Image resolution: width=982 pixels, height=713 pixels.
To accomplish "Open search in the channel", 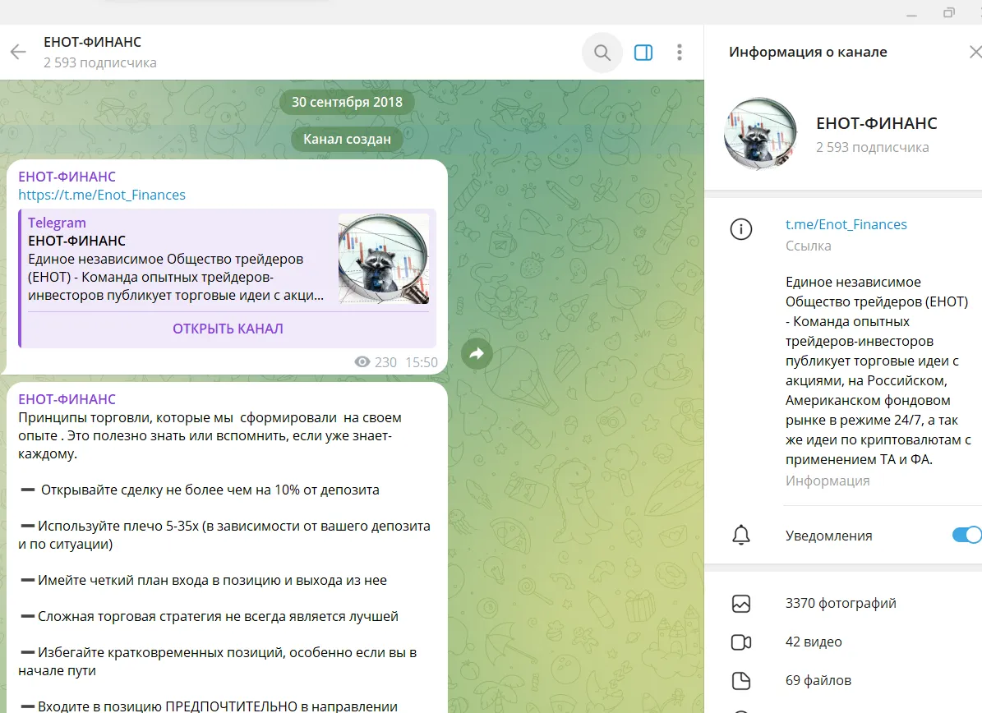I will click(x=602, y=53).
